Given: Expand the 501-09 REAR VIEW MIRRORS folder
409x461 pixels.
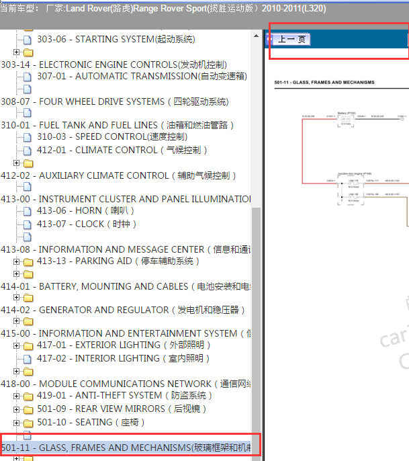Looking at the screenshot, I should (16, 409).
